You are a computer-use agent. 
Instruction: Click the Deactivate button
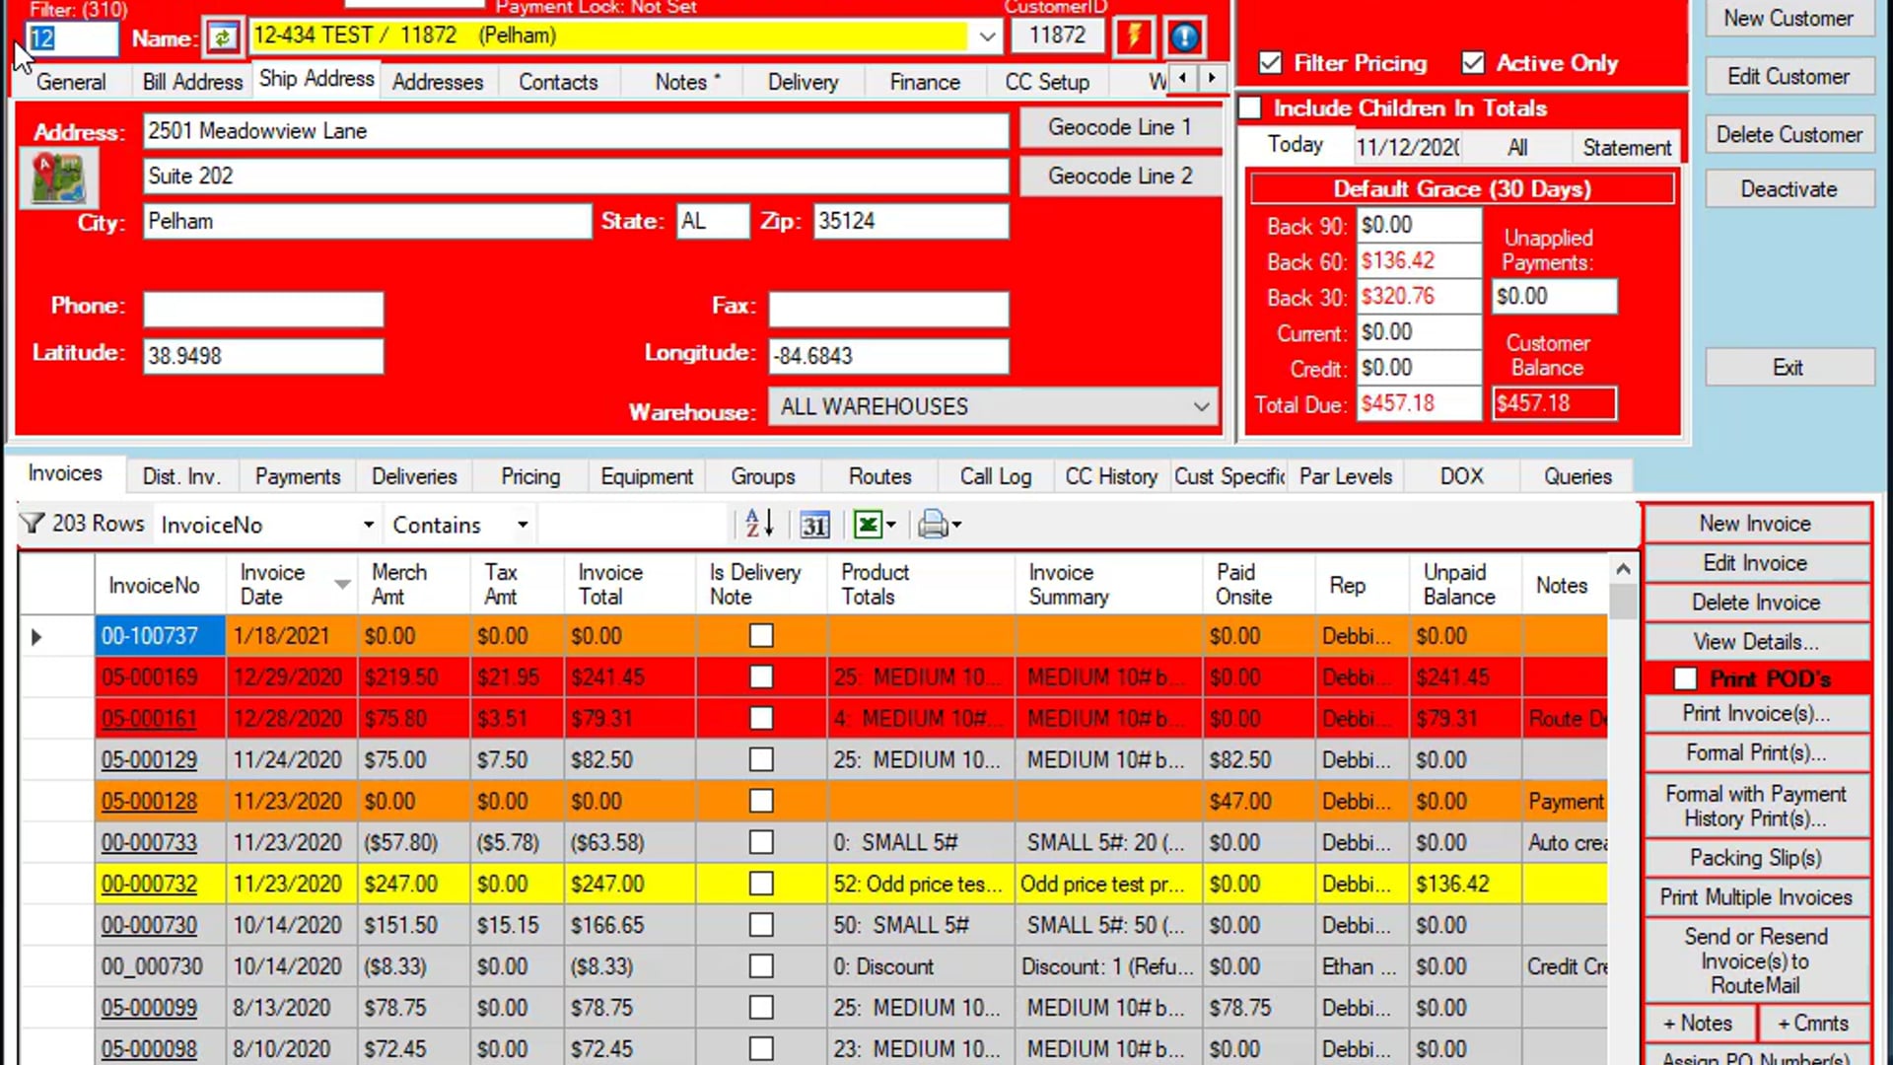click(x=1788, y=188)
